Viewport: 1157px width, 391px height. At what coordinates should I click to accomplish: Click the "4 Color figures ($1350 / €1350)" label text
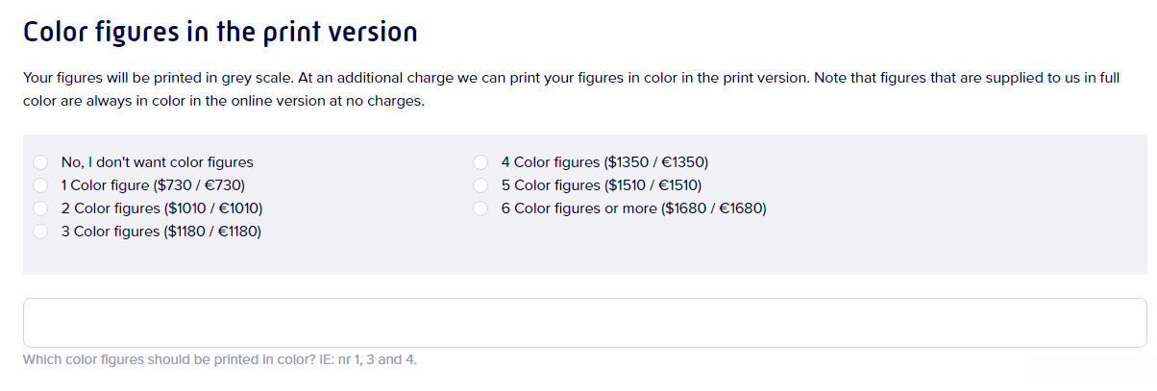pyautogui.click(x=604, y=162)
